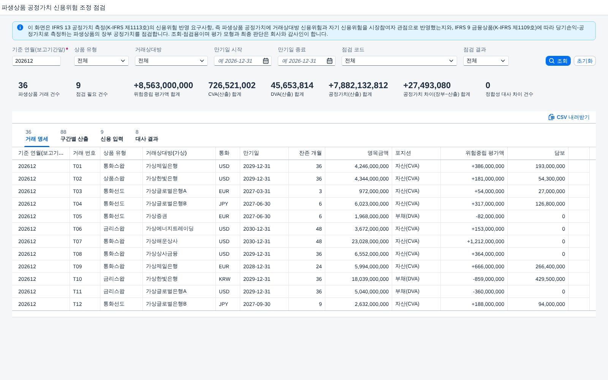Click the CSV download icon

551,117
